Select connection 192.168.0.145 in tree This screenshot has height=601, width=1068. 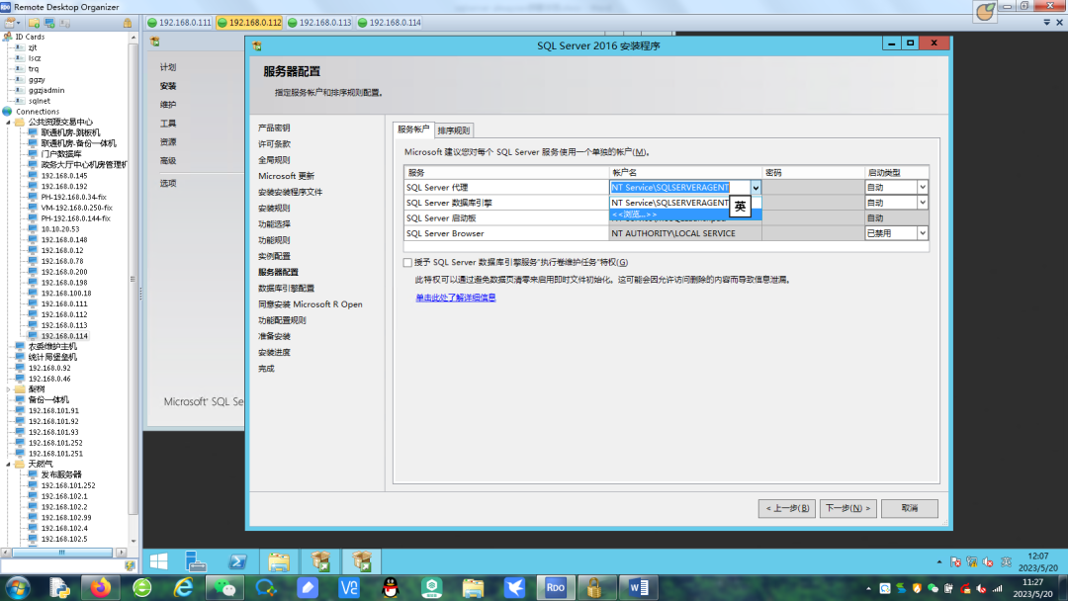click(x=64, y=176)
